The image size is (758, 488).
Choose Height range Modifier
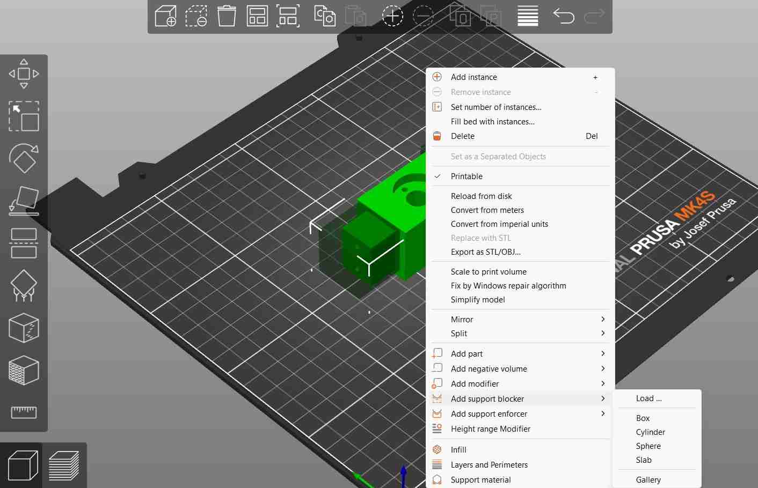click(x=521, y=429)
